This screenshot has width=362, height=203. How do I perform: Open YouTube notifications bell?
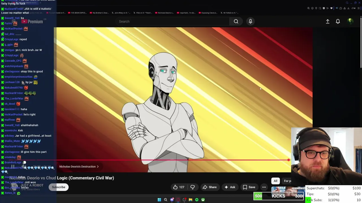click(338, 21)
